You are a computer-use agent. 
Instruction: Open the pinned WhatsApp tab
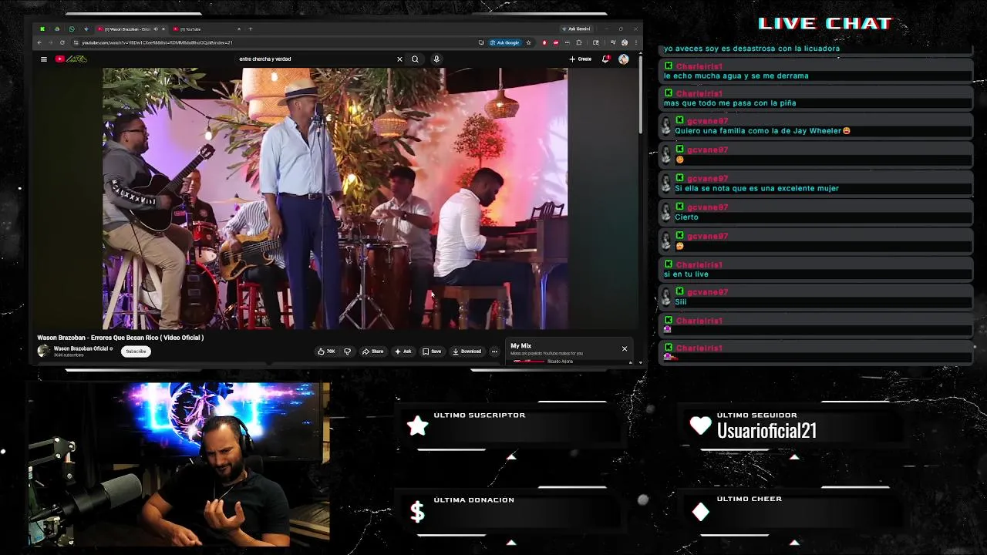coord(72,29)
